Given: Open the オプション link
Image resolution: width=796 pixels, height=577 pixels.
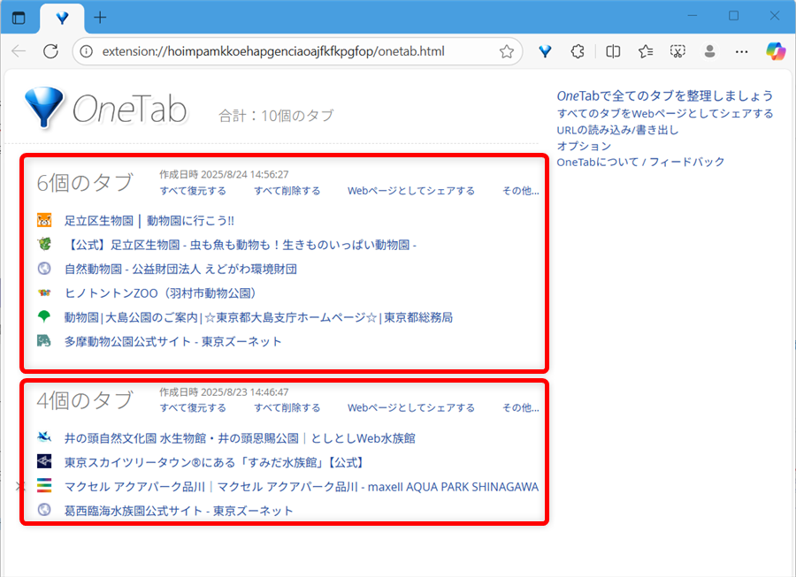Looking at the screenshot, I should click(583, 146).
